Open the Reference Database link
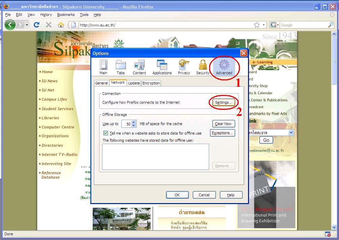 click(51, 175)
